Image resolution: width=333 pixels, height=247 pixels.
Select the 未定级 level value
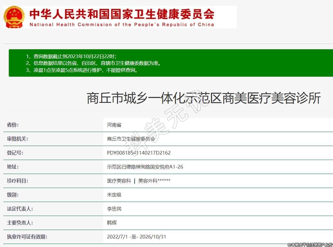click(x=114, y=195)
